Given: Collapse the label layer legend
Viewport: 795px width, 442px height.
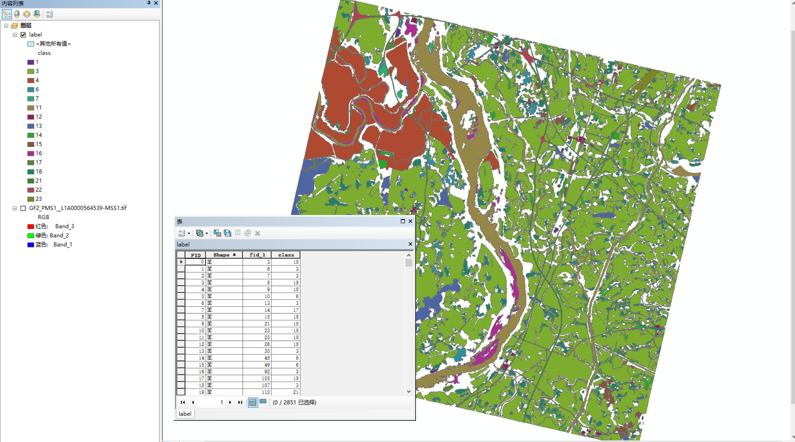Looking at the screenshot, I should 15,35.
